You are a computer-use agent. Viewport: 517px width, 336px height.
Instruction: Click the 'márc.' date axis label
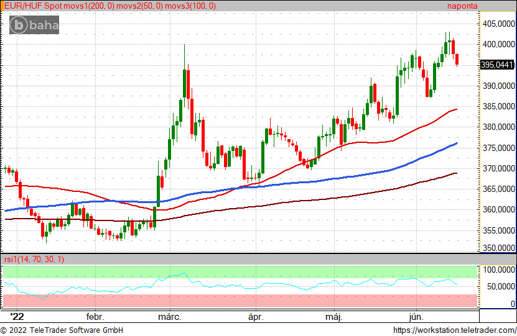169,317
